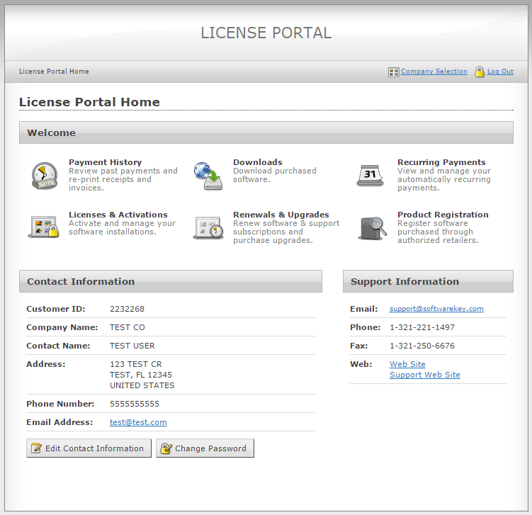Viewport: 532px width, 515px height.
Task: Click the Payment History clock icon
Action: tap(44, 175)
